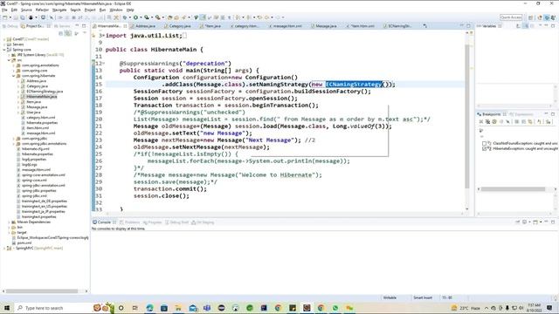Select the Servers project

[17, 44]
